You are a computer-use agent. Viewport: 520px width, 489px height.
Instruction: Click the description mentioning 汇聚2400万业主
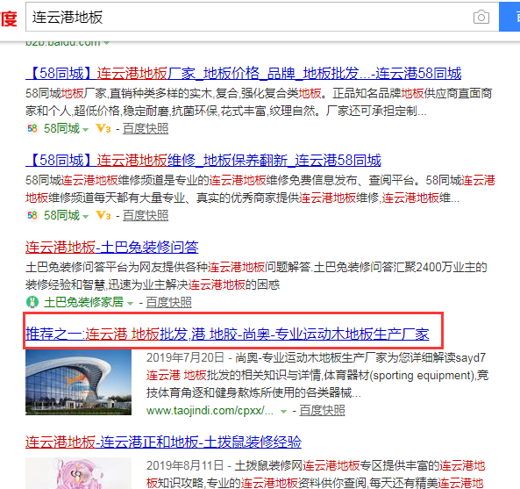(256, 276)
